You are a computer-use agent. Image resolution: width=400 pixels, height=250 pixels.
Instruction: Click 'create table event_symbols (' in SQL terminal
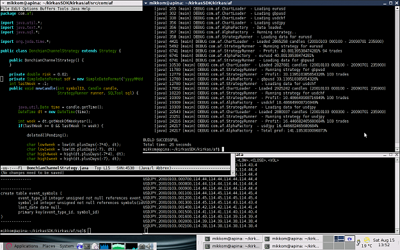pos(31,194)
